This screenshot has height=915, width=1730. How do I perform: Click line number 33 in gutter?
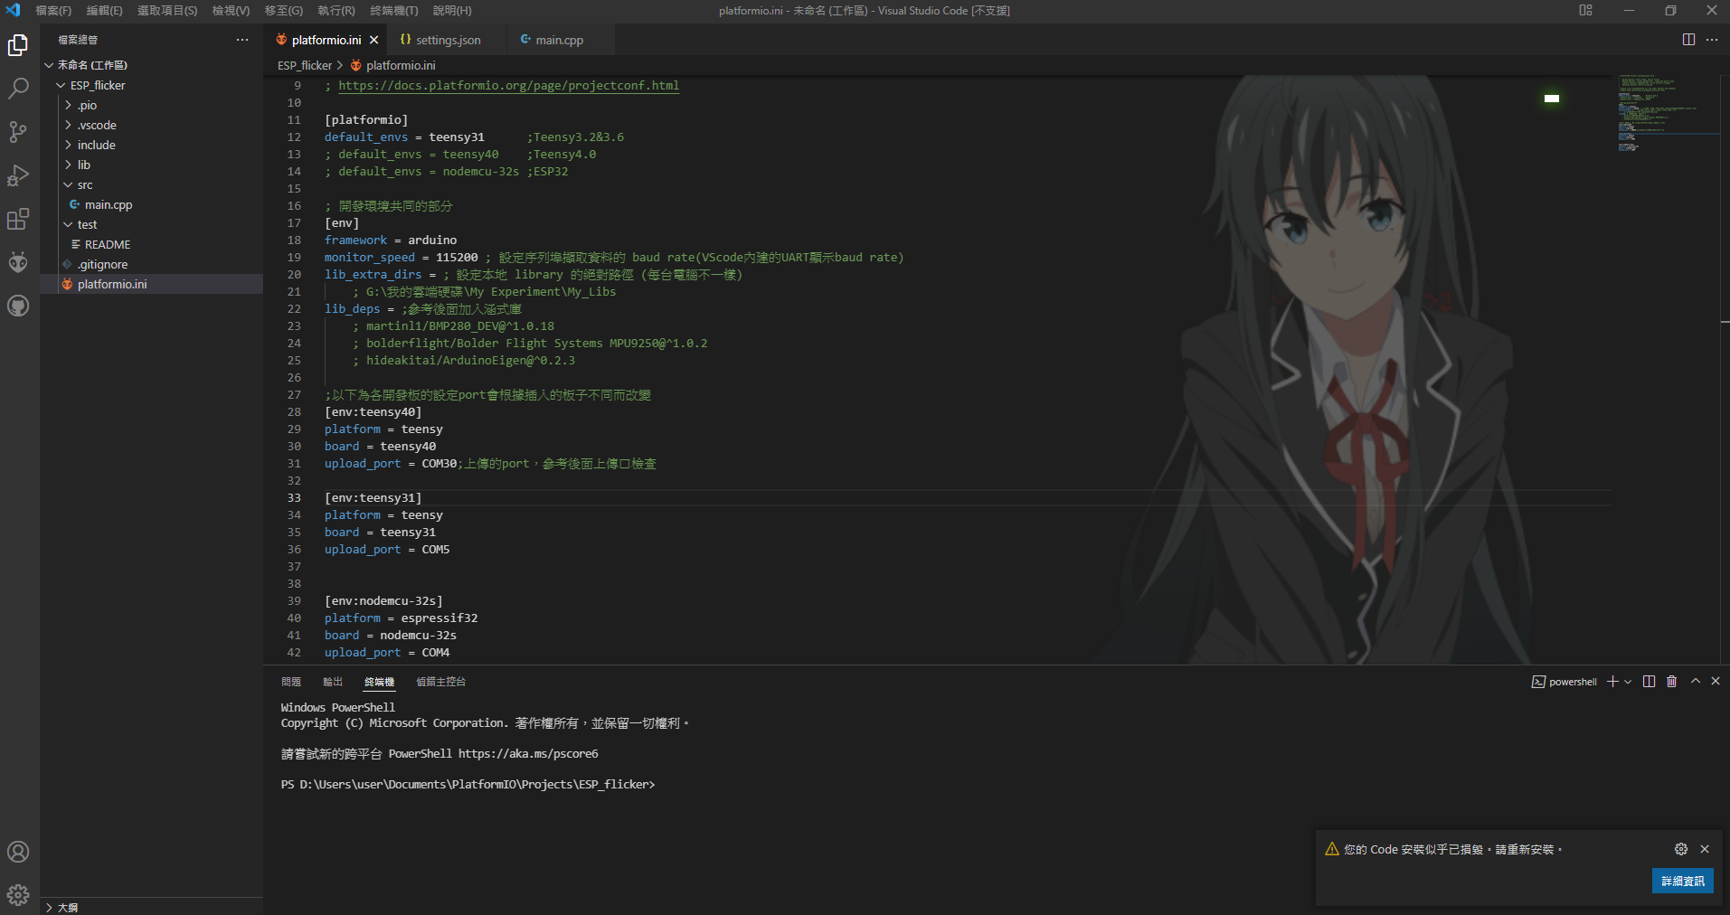click(294, 498)
